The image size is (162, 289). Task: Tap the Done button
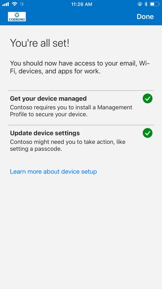[x=145, y=17]
